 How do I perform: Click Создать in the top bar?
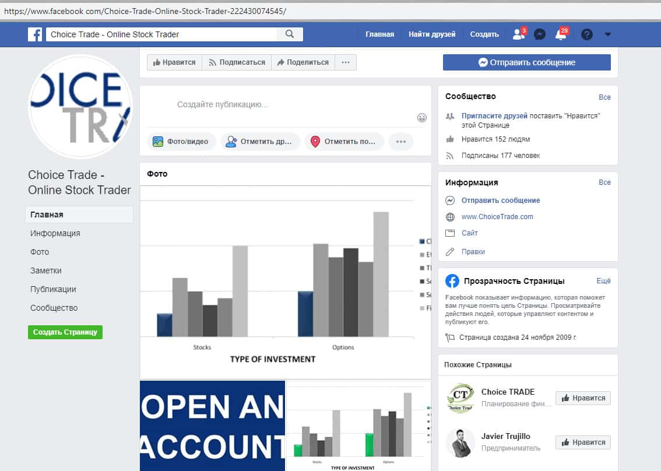[484, 34]
